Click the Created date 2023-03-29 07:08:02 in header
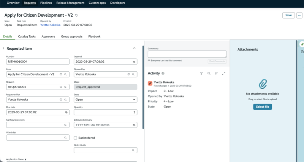 78,25
